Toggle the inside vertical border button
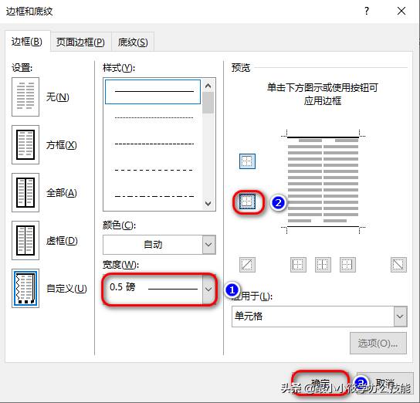 pos(323,265)
